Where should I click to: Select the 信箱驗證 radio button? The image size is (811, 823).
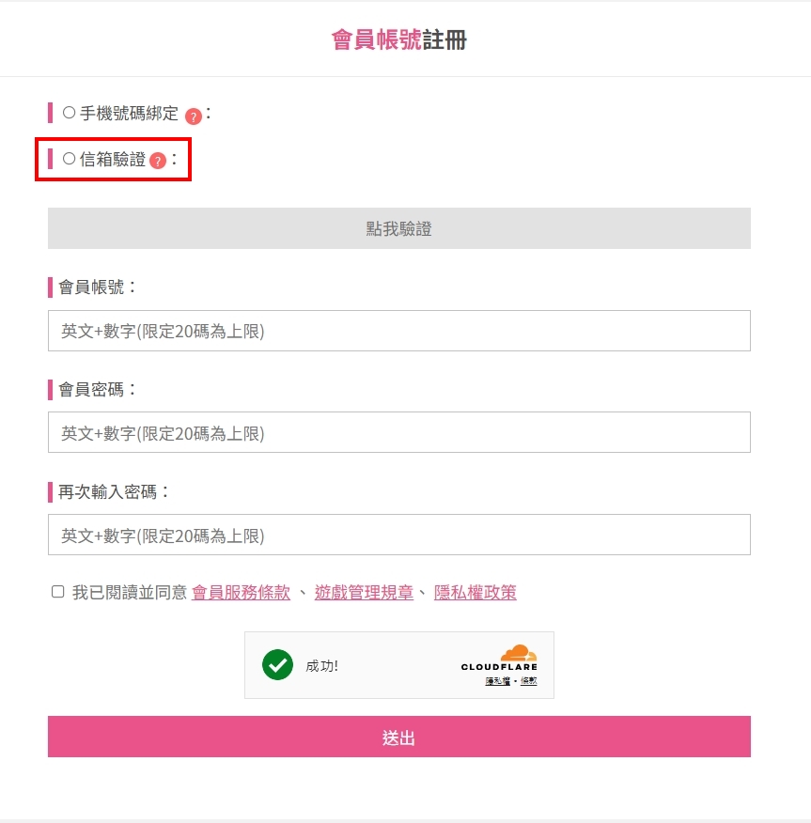pyautogui.click(x=69, y=160)
